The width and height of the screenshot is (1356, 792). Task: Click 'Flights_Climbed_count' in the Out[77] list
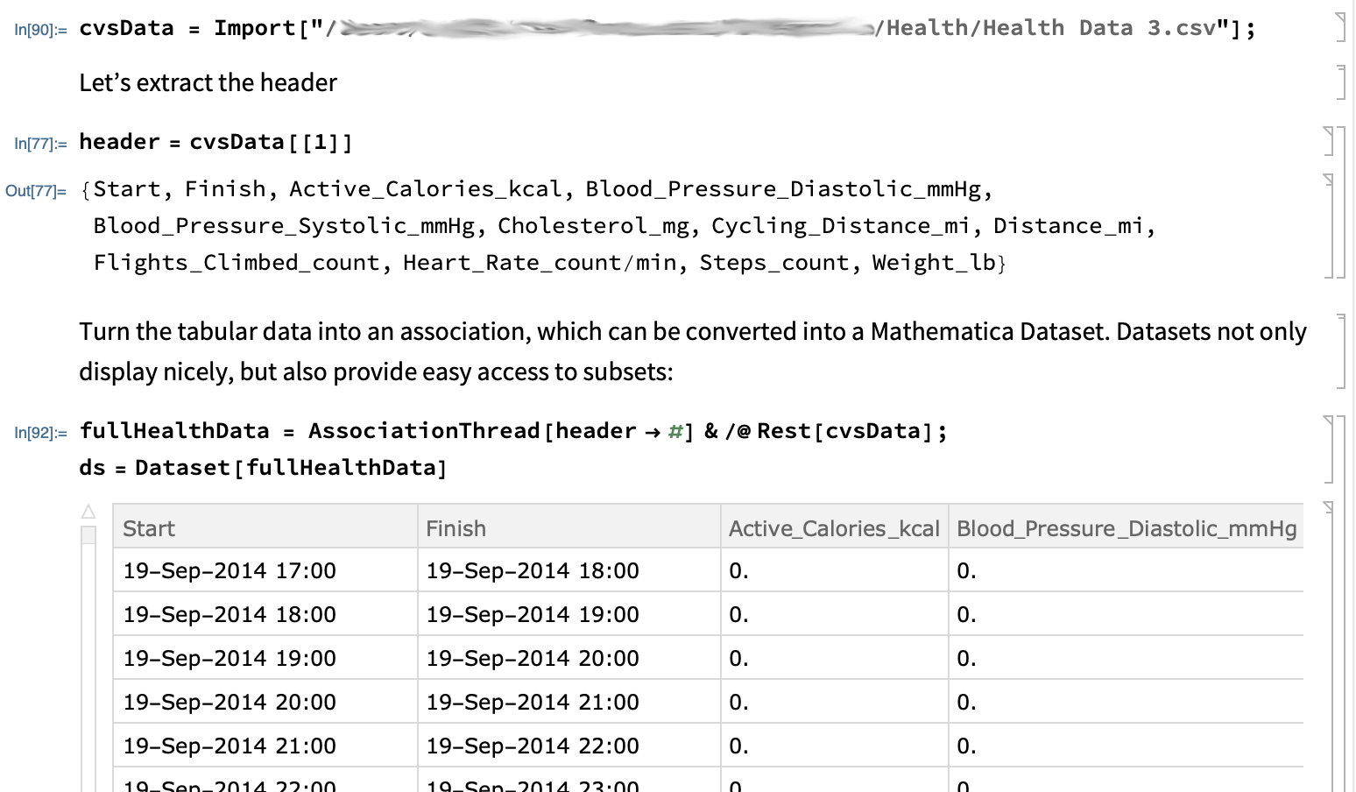[237, 263]
